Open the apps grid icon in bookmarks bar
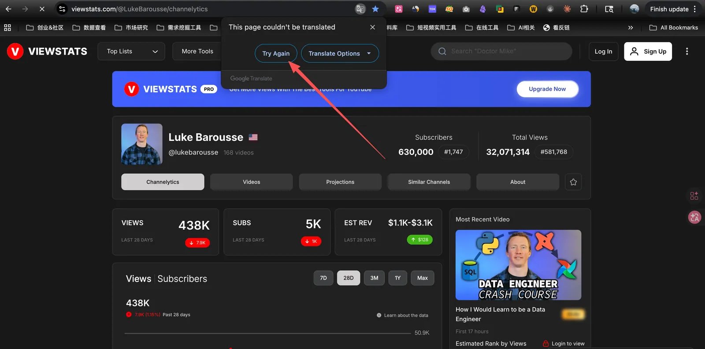Viewport: 705px width, 349px height. tap(7, 27)
